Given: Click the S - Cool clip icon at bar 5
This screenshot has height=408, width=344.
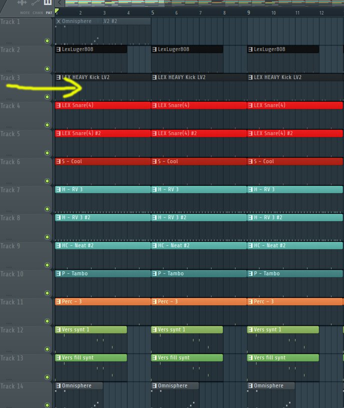Looking at the screenshot, I should click(154, 161).
